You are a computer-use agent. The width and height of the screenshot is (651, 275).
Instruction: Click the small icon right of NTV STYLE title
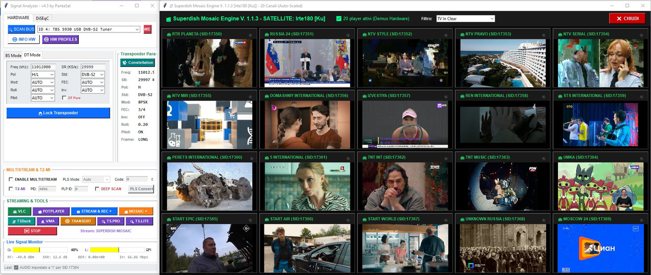click(x=445, y=35)
